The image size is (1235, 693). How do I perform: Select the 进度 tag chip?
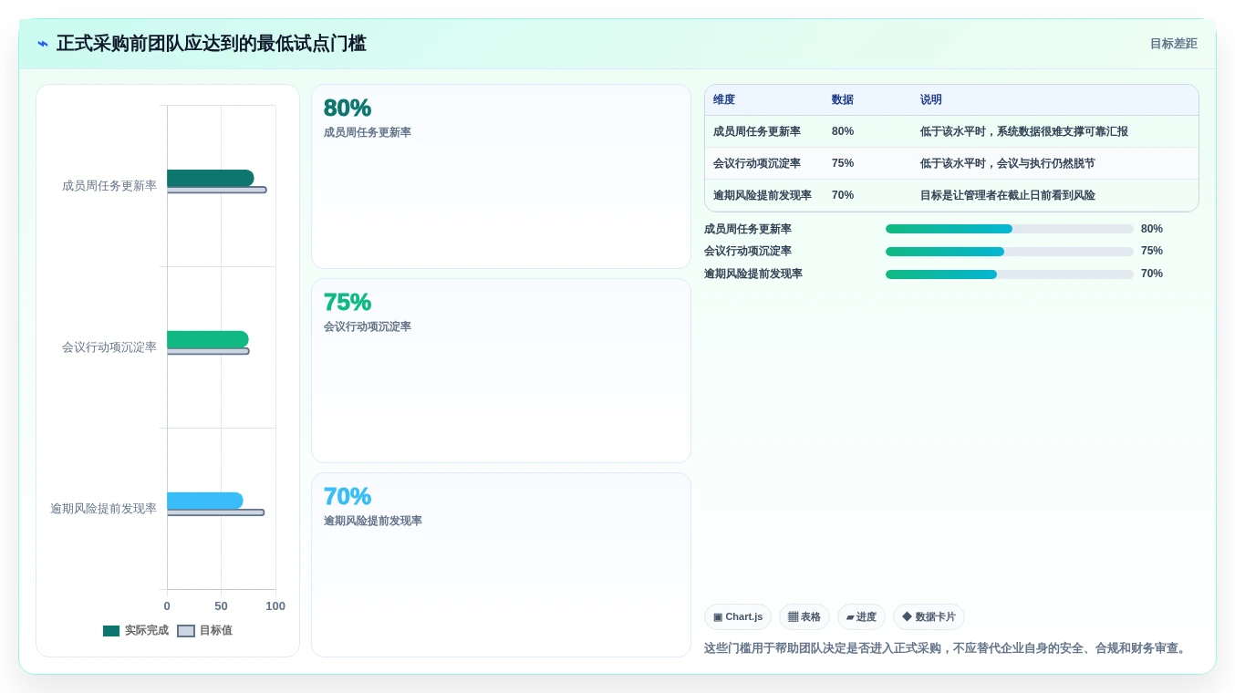pyautogui.click(x=861, y=617)
